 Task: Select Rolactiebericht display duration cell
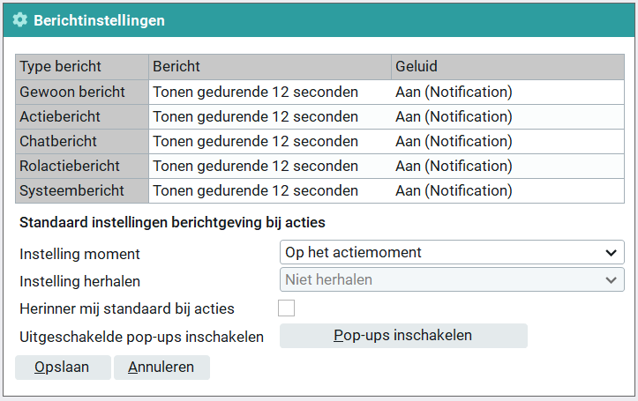(x=269, y=166)
